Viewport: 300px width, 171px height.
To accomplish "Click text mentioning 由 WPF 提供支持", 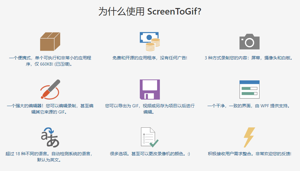I will pyautogui.click(x=249, y=106).
